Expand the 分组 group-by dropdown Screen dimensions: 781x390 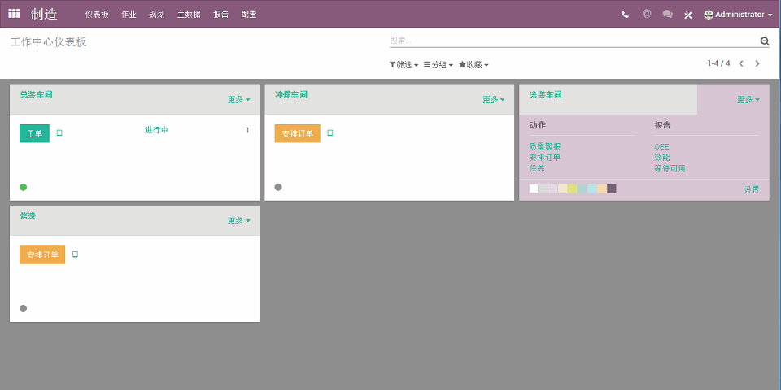coord(438,65)
